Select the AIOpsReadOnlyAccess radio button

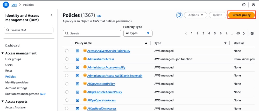tap(67, 108)
